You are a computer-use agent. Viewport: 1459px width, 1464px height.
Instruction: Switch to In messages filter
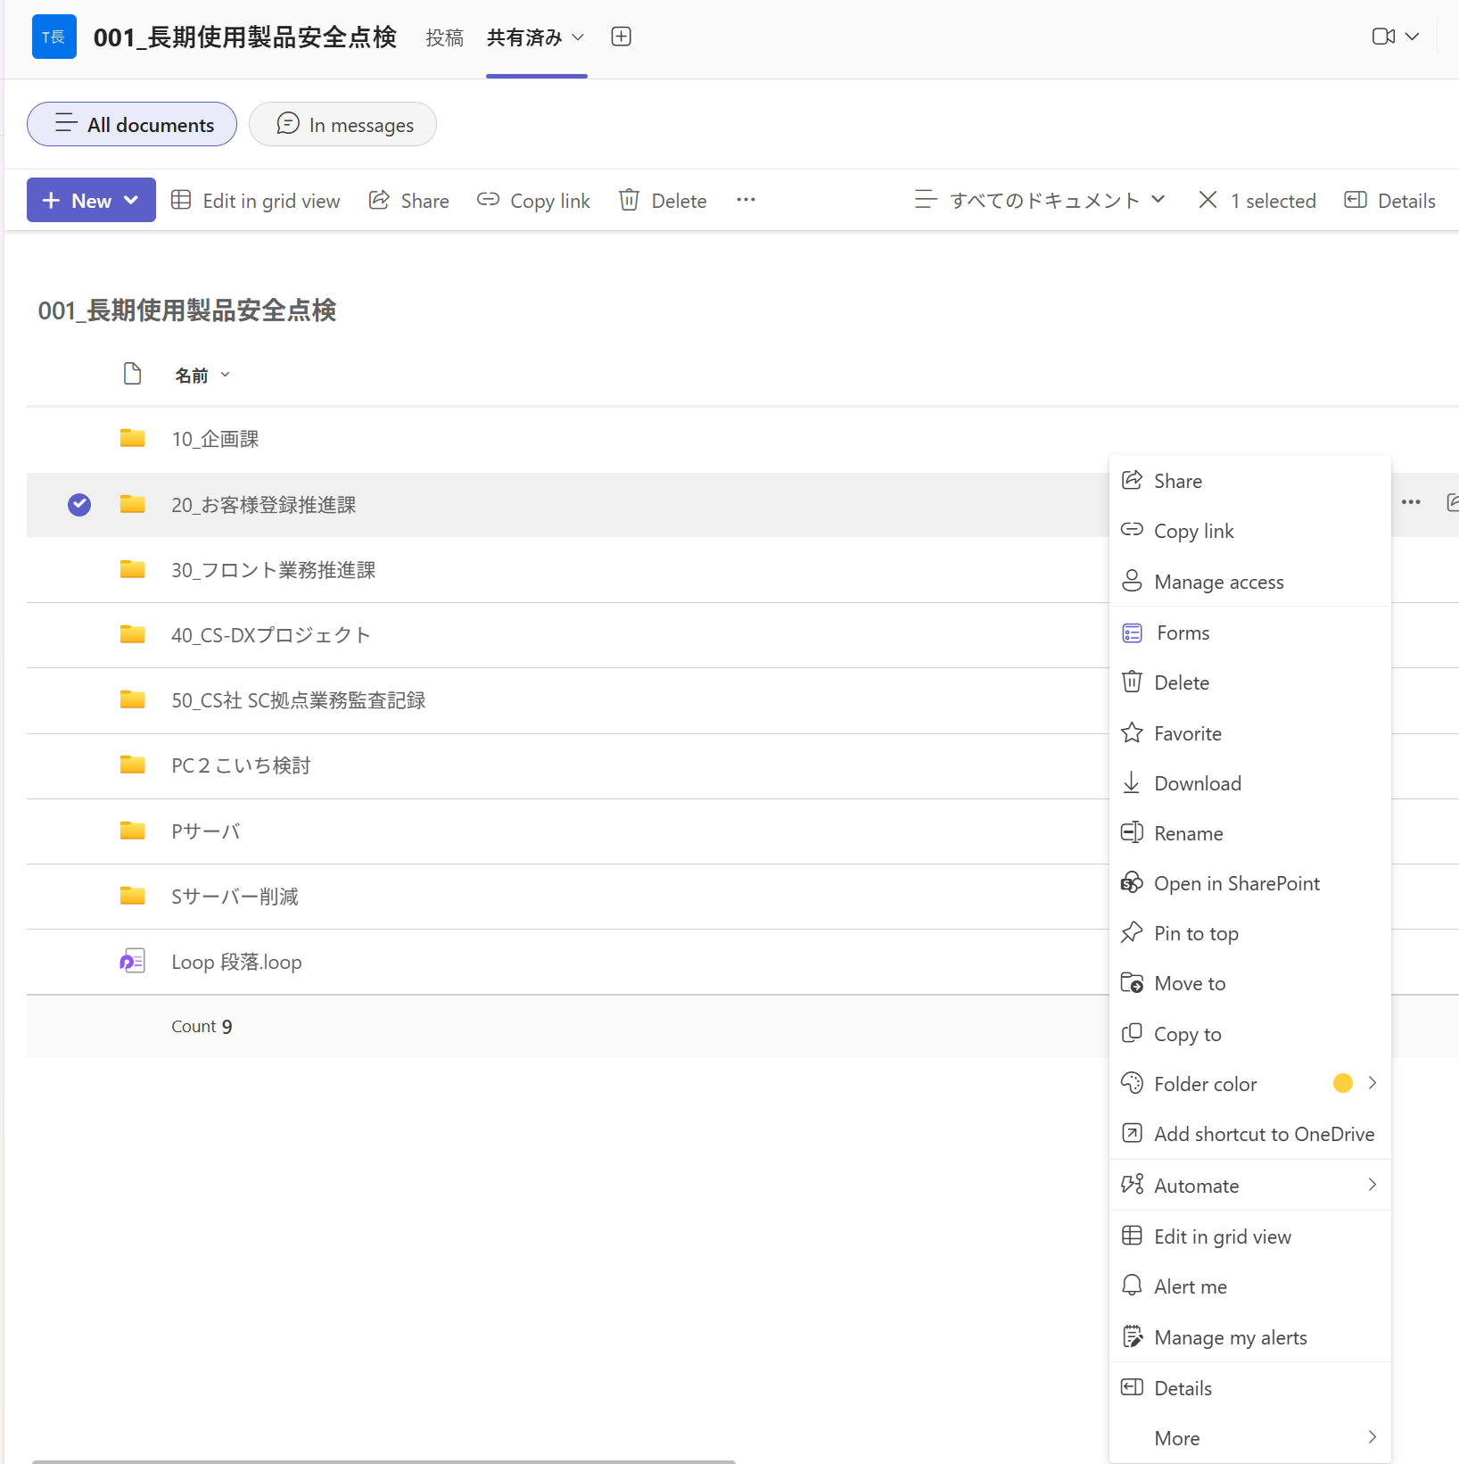tap(342, 124)
